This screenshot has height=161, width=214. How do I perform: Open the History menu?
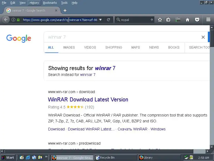(34, 3)
